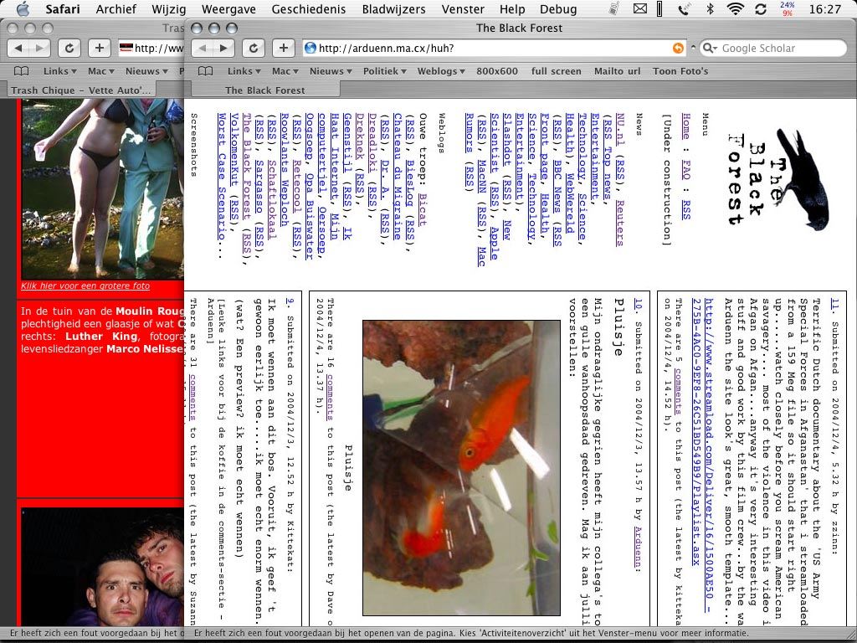Open the Geschiedenis menu
This screenshot has width=857, height=643.
(x=308, y=8)
